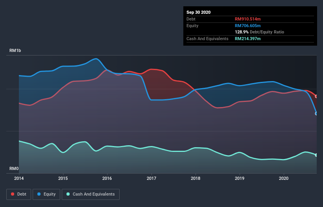Click the RM706.605m equity value
The image size is (323, 207).
point(247,26)
